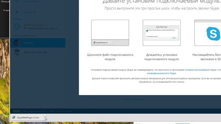Click the green button in the Skype footer bar

click(16, 111)
